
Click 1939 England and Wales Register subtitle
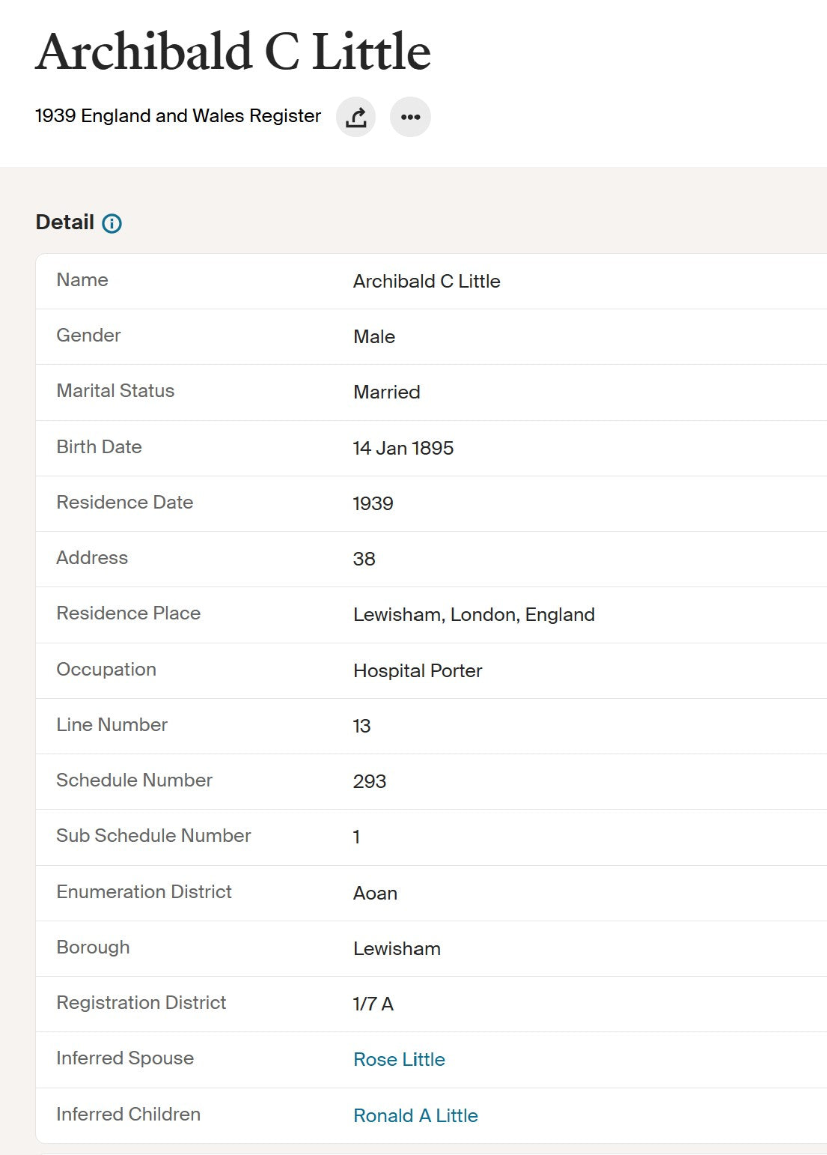[178, 116]
